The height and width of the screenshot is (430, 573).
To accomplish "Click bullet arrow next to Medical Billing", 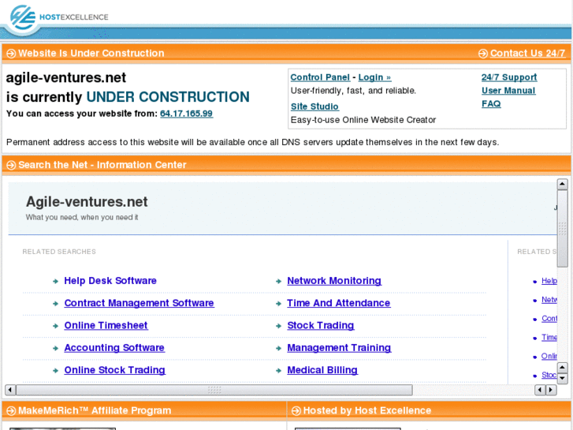I will 278,371.
